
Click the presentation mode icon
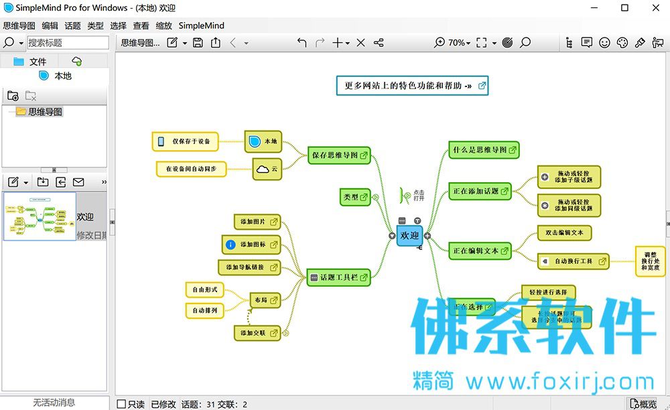point(658,42)
